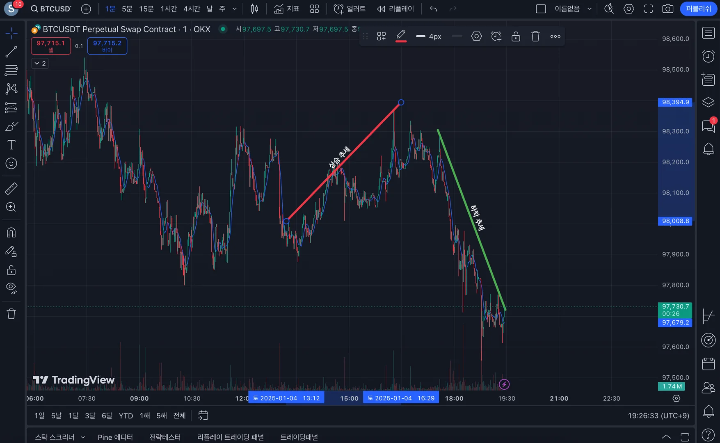Open the help center question mark
This screenshot has width=720, height=443.
click(709, 434)
